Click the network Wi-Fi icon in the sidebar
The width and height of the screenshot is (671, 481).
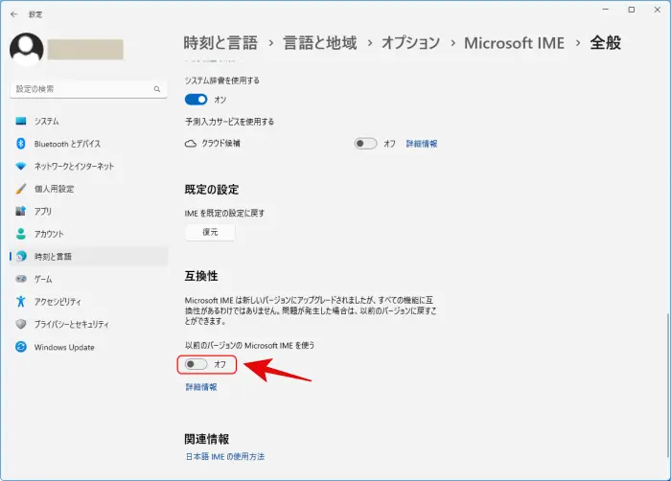coord(20,166)
